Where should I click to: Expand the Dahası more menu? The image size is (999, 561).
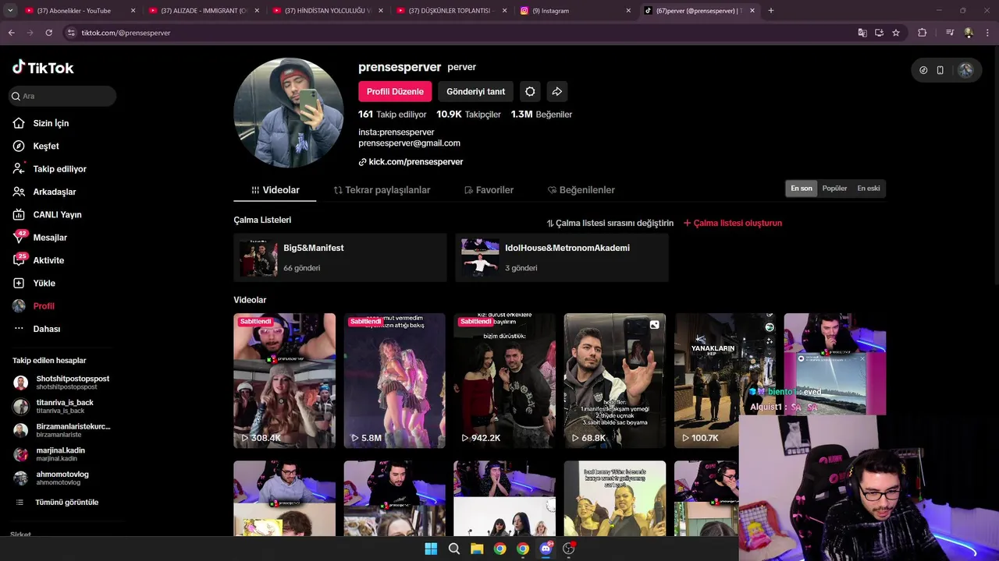46,329
